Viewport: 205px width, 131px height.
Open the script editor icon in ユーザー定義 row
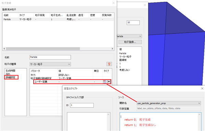pos(105,82)
